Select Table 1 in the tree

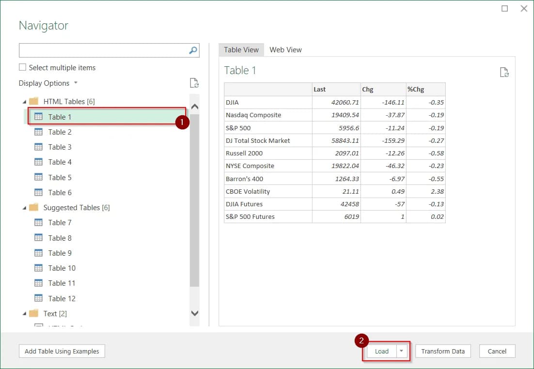107,117
